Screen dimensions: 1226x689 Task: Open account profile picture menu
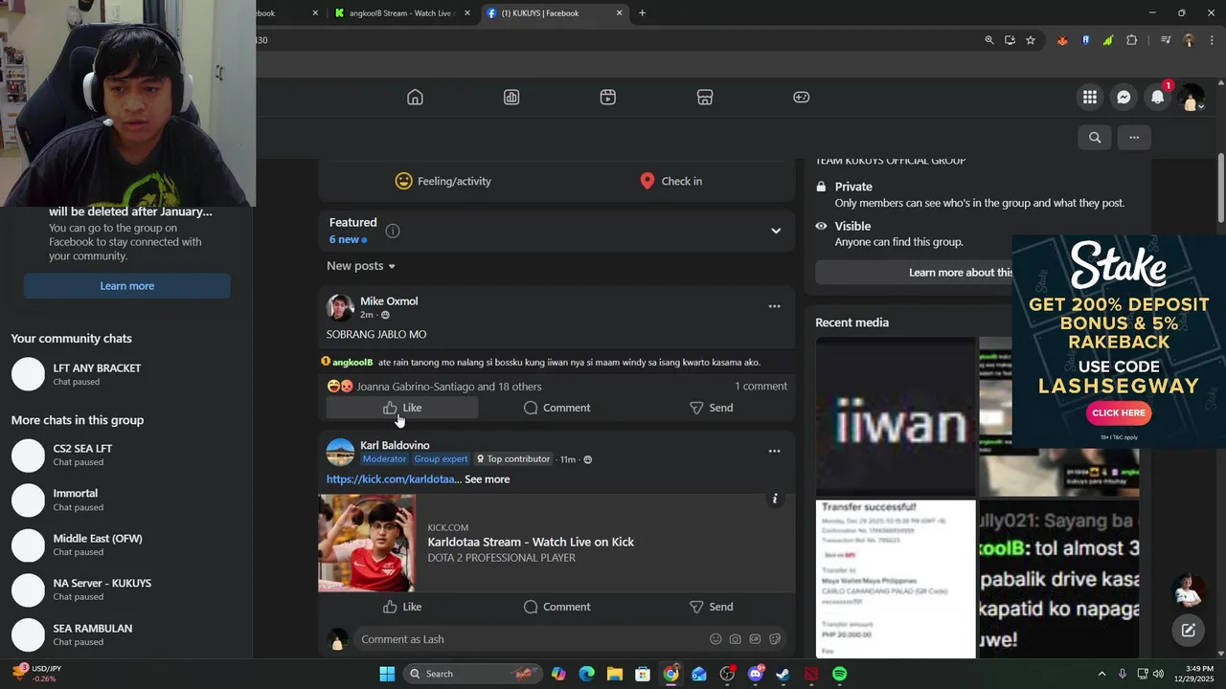pos(1192,97)
